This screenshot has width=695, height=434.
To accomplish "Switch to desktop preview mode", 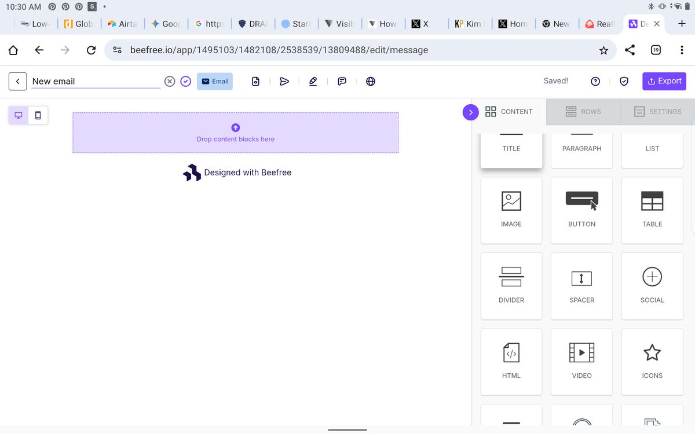I will [19, 115].
